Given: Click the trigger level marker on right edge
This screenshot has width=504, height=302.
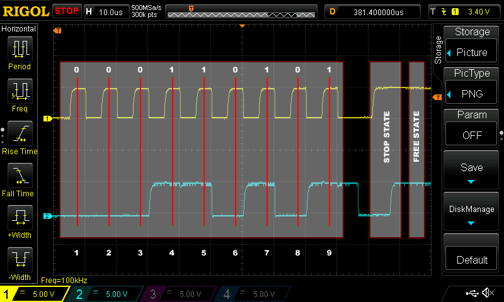Looking at the screenshot, I should 437,97.
